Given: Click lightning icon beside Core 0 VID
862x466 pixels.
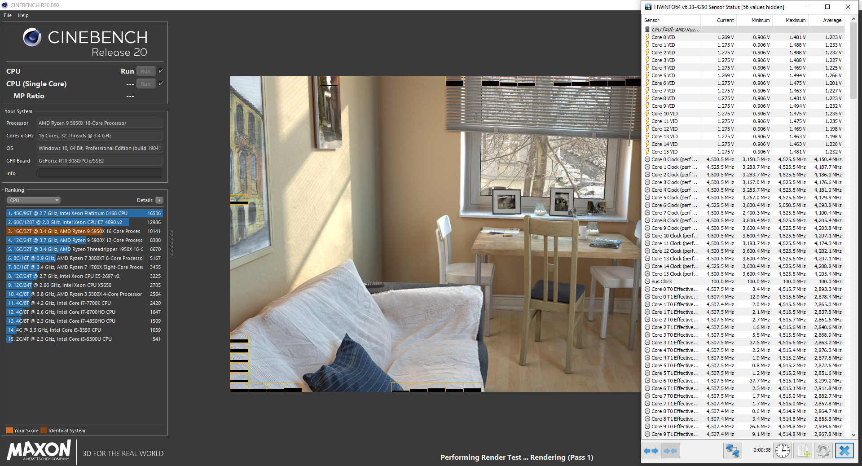Looking at the screenshot, I should 647,37.
